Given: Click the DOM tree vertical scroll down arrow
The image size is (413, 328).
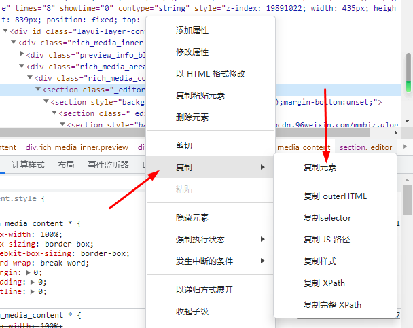Looking at the screenshot, I should pyautogui.click(x=407, y=121).
